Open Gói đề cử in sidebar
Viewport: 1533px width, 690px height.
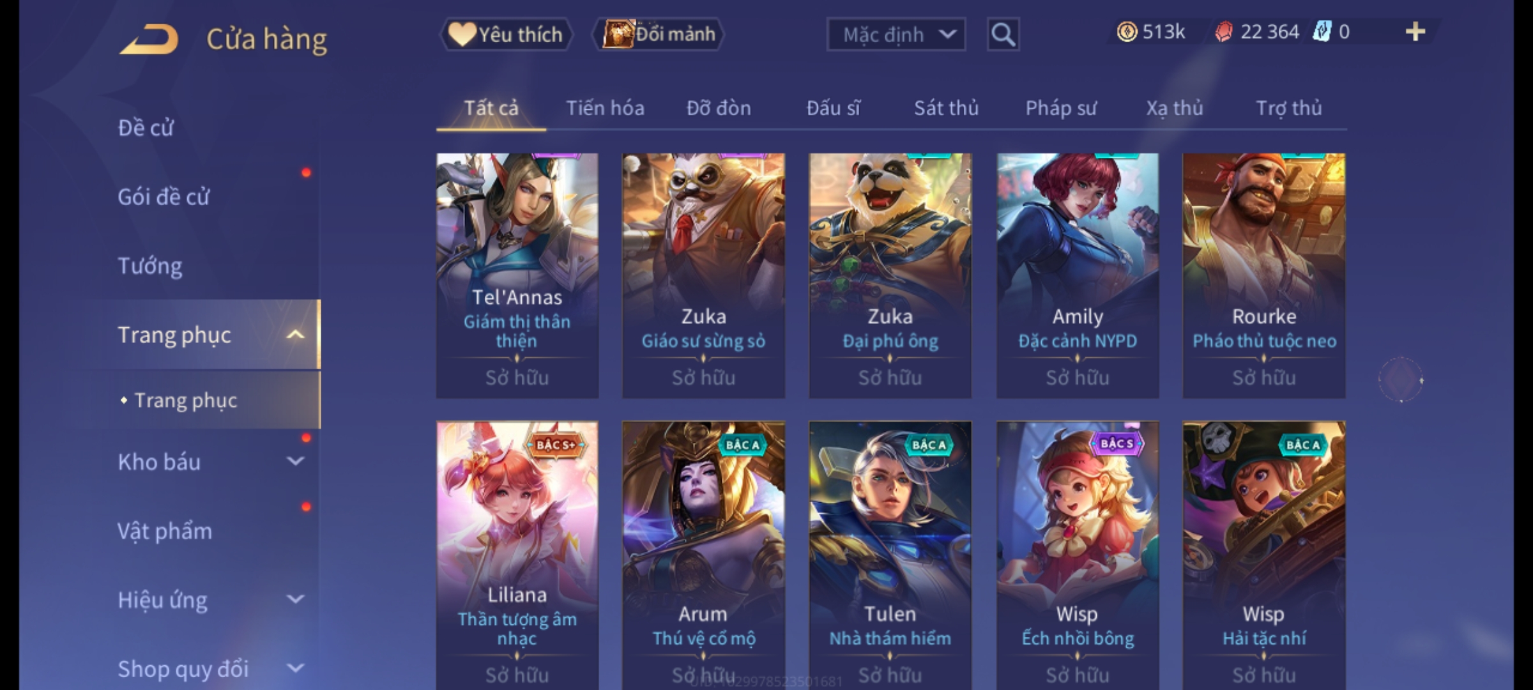164,197
